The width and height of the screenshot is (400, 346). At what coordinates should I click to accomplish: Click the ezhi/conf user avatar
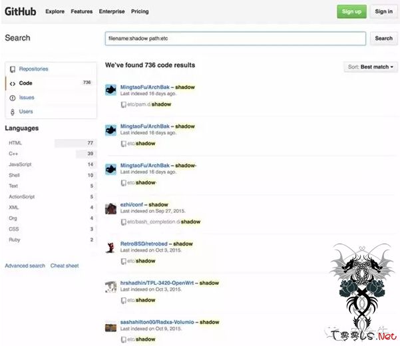coord(111,208)
